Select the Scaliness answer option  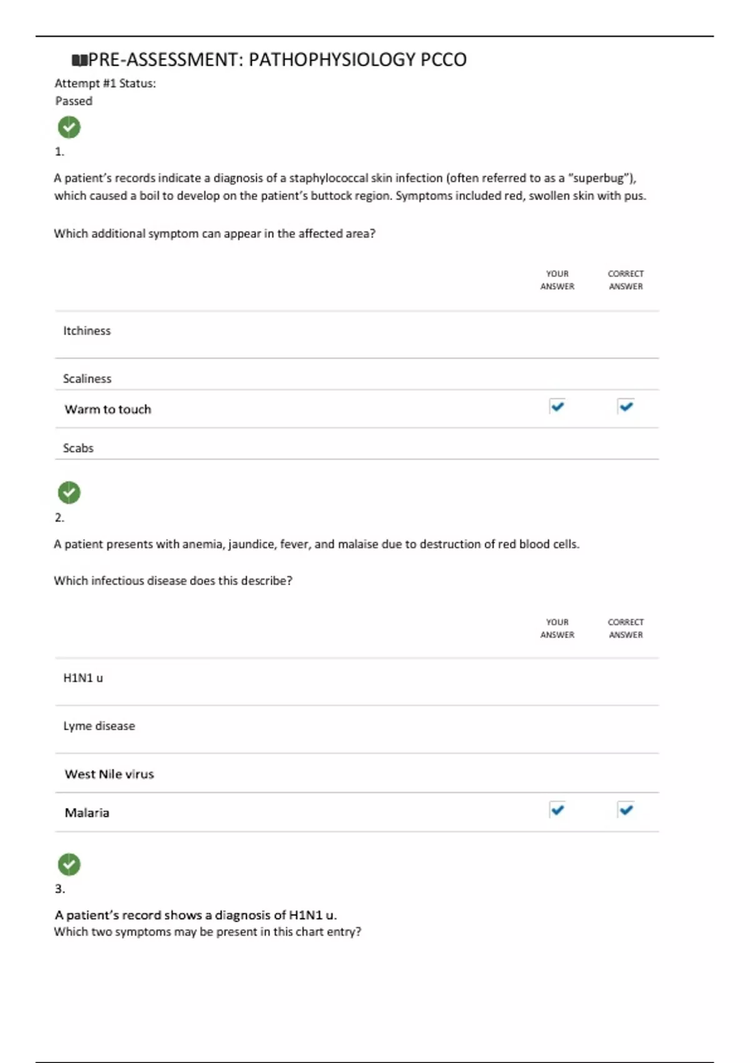(87, 379)
